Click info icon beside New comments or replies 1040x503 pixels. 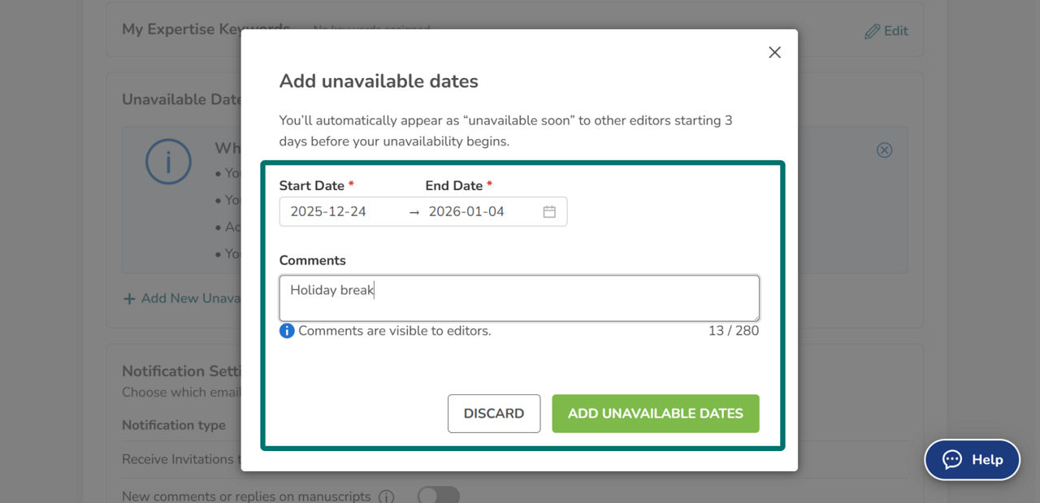(387, 496)
